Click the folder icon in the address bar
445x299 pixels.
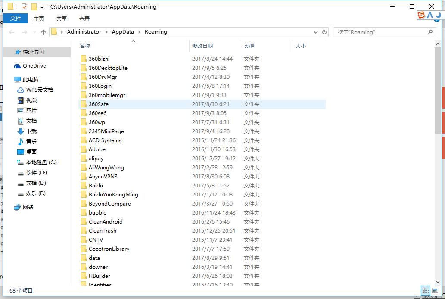pyautogui.click(x=53, y=31)
